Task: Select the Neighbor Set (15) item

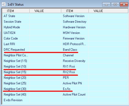Action: 15,72
